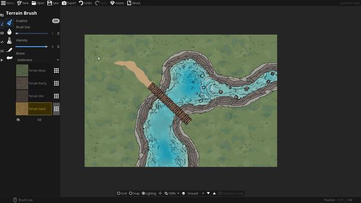The image size is (361, 203).
Task: Click the recenter view crosshair icon
Action: [x=160, y=193]
